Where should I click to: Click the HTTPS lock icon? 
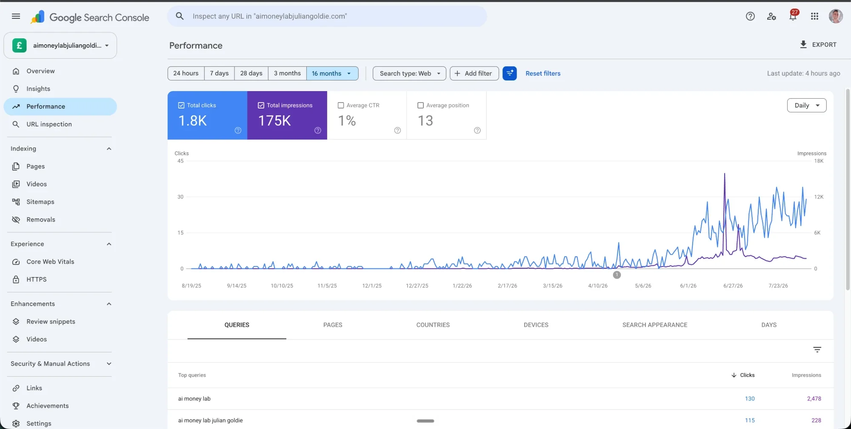pyautogui.click(x=16, y=280)
